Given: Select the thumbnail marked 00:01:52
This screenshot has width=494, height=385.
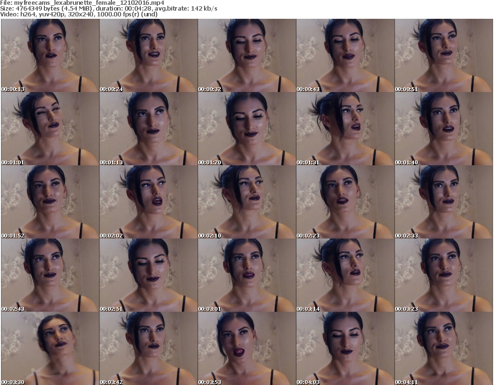Looking at the screenshot, I should (x=50, y=202).
